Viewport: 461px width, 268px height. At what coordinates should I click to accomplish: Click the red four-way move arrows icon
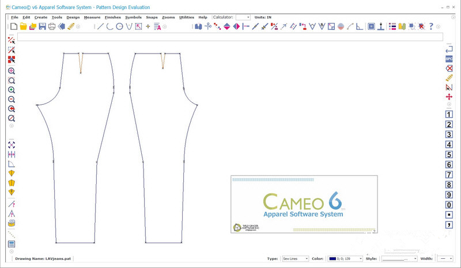[449, 97]
